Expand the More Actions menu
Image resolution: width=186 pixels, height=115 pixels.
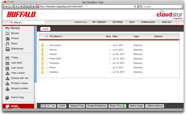[x=155, y=106]
